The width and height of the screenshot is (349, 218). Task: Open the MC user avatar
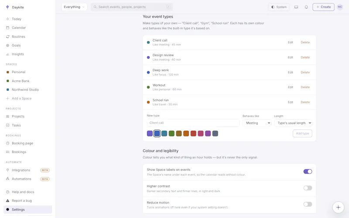340,7
